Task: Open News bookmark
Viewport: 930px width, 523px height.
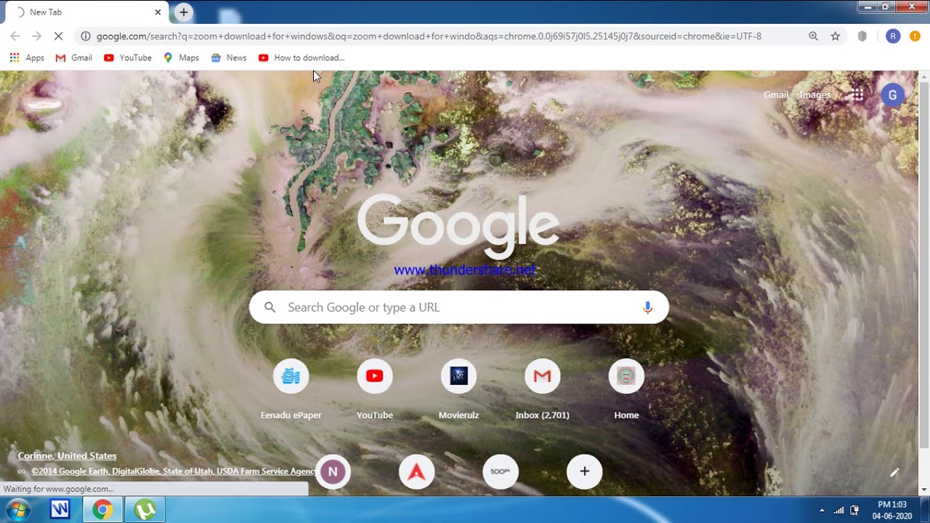Action: click(229, 57)
